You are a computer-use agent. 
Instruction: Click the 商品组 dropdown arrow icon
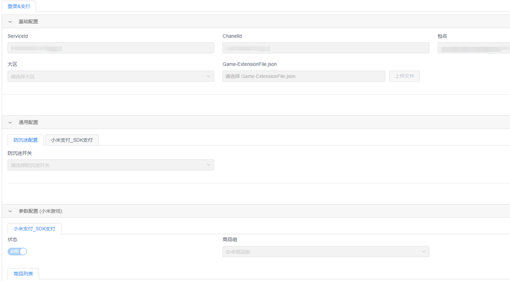coord(424,252)
